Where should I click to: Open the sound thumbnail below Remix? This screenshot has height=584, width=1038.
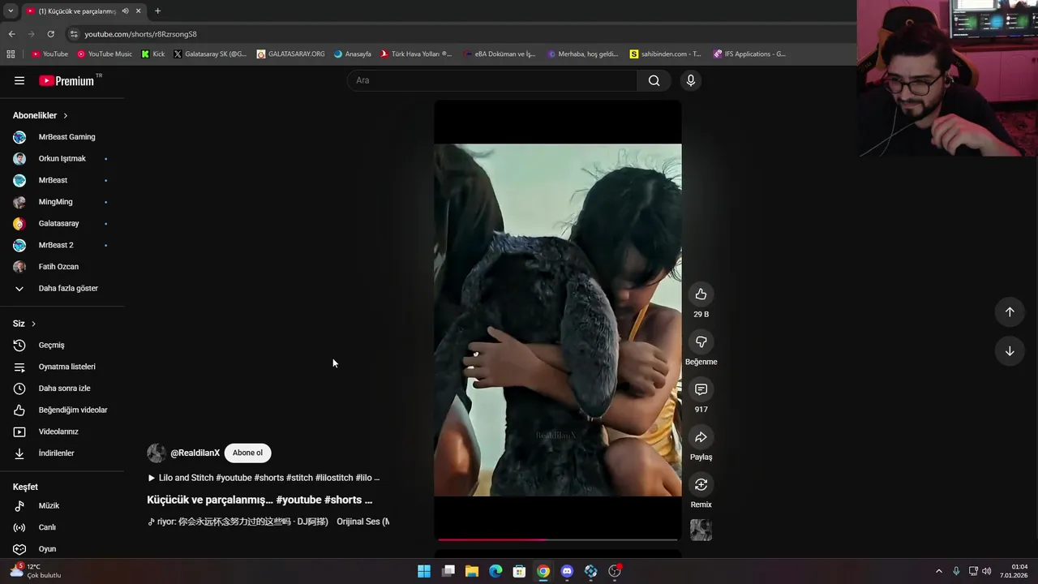click(x=701, y=530)
